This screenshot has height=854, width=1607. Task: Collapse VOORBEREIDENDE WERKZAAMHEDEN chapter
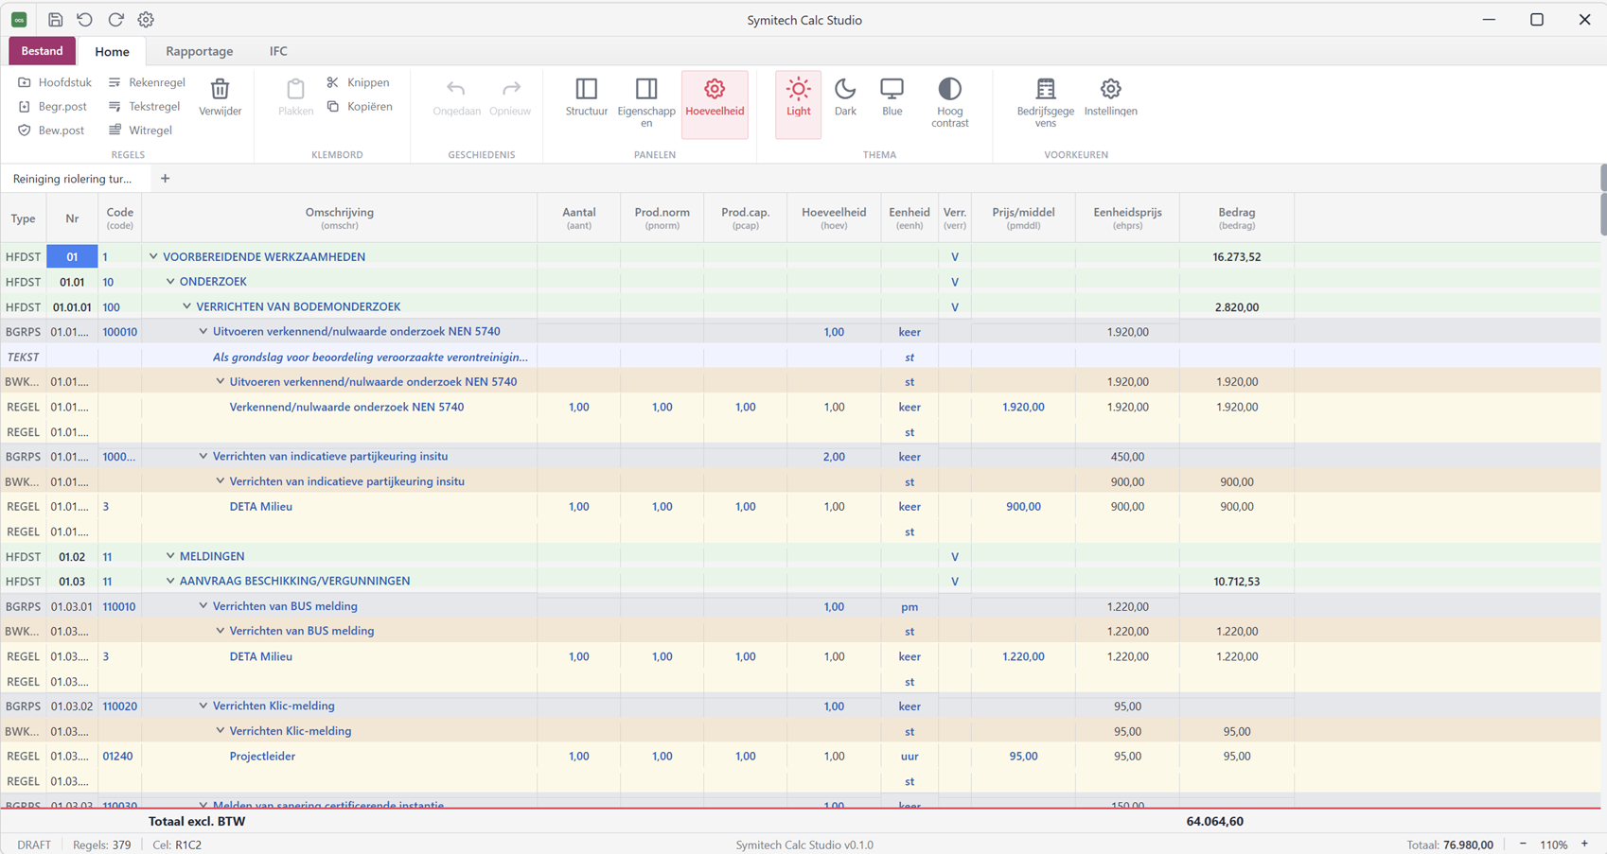click(153, 256)
